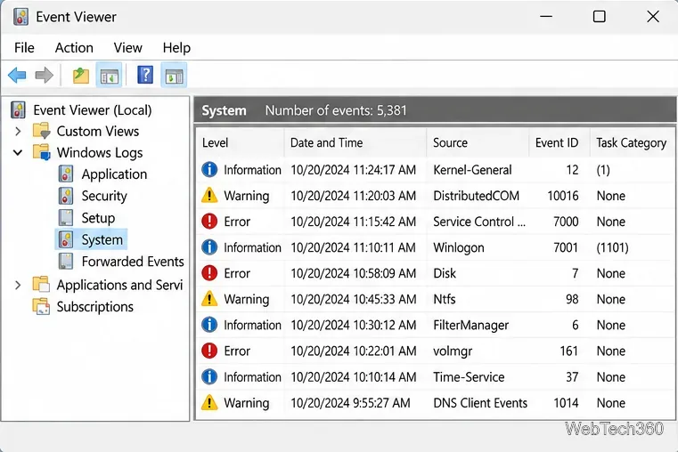This screenshot has height=452, width=678.
Task: Open the File menu
Action: click(x=24, y=47)
